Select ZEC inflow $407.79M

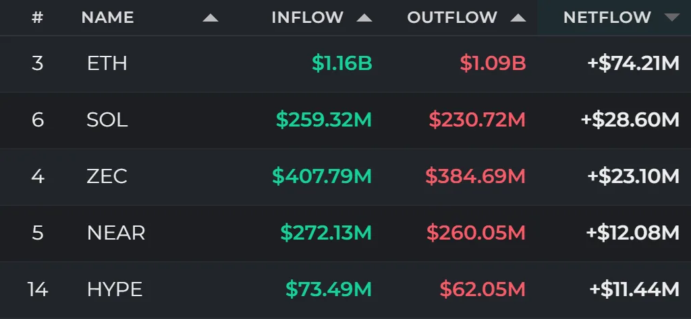[322, 176]
